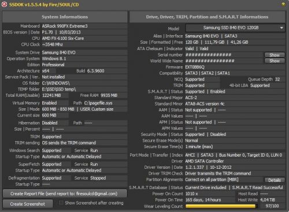Click S.M.A.R.T Read Successful status
Screen dimensions: 289x212
coord(257,188)
